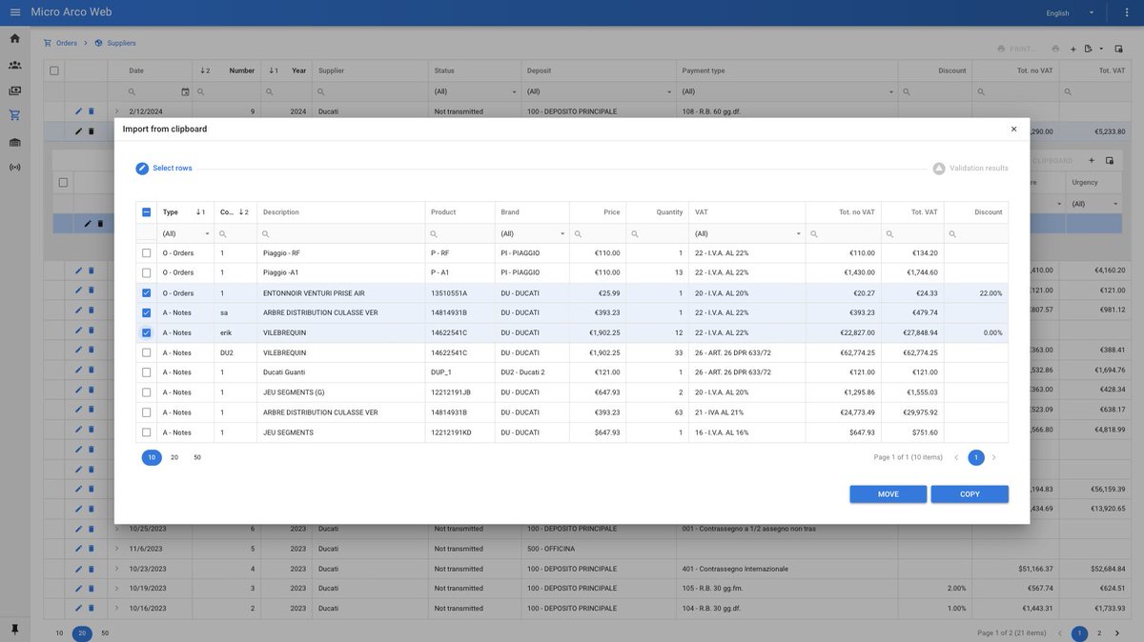This screenshot has height=642, width=1144.
Task: Toggle the select-all checkbox in import dialog
Action: (146, 212)
